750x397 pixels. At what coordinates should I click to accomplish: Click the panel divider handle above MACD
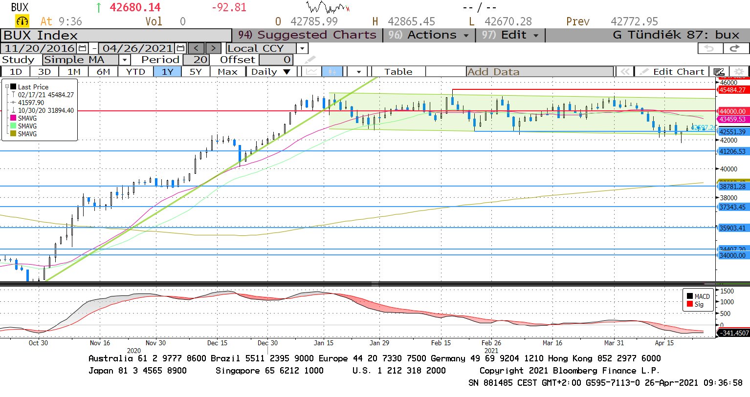coord(375,284)
